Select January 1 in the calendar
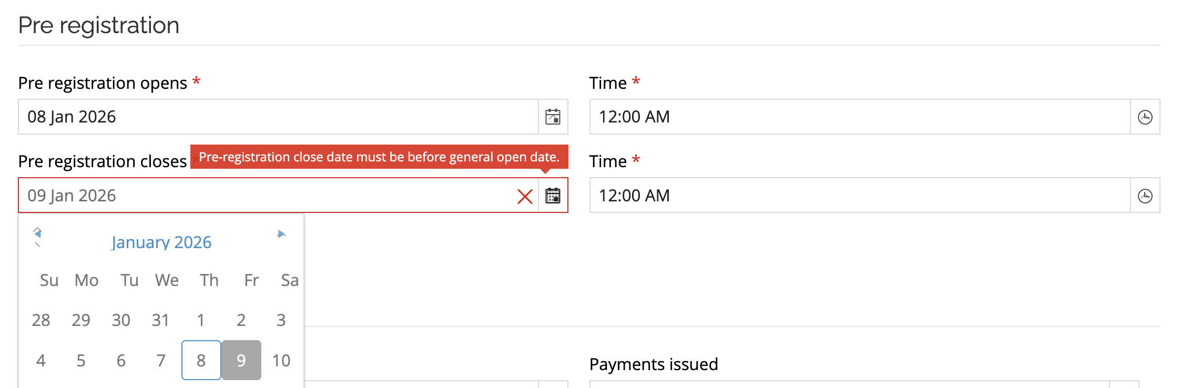Screen dimensions: 1181x388 tap(201, 320)
